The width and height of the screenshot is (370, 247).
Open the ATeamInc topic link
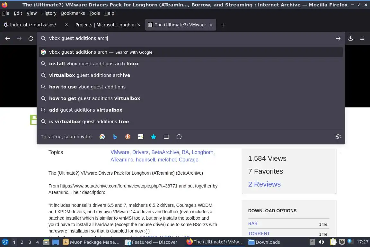coord(122,160)
